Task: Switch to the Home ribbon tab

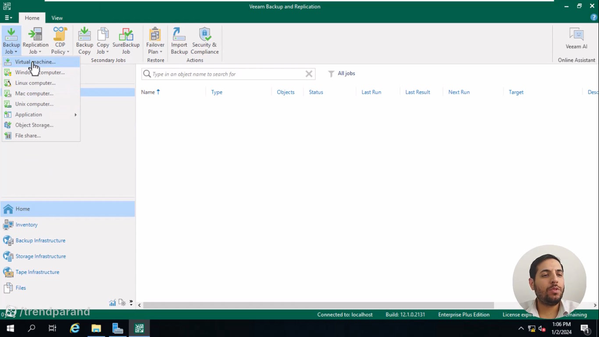Action: (32, 18)
